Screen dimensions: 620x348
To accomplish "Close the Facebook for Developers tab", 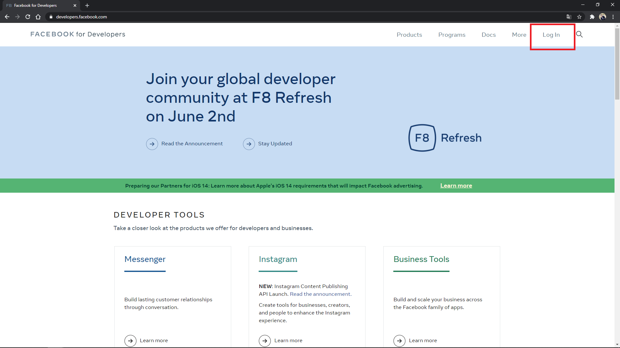I will [x=75, y=5].
